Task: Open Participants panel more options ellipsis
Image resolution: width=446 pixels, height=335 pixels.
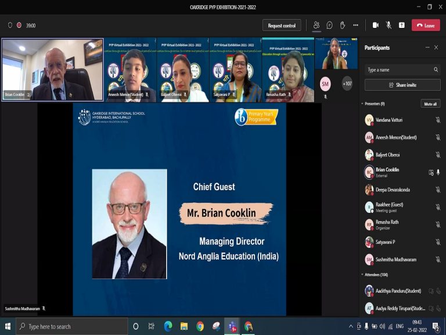Action: coord(427,48)
